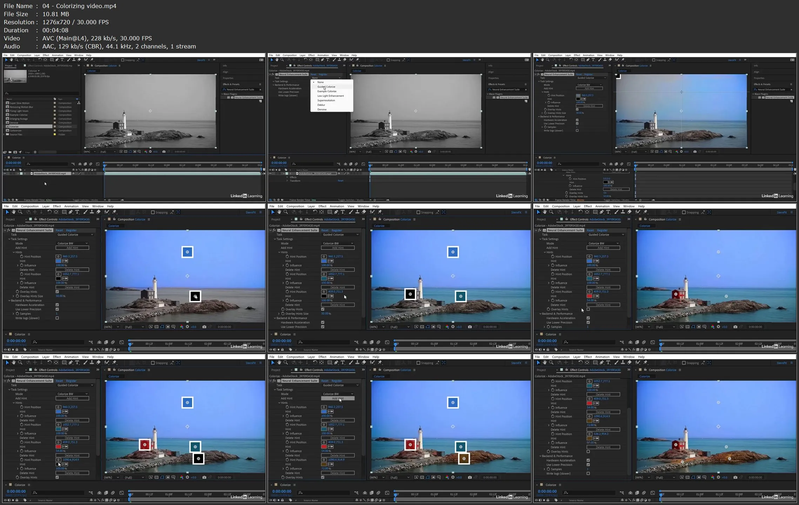Select Pen tool in the Project-list frame's toolbar

pyautogui.click(x=57, y=60)
